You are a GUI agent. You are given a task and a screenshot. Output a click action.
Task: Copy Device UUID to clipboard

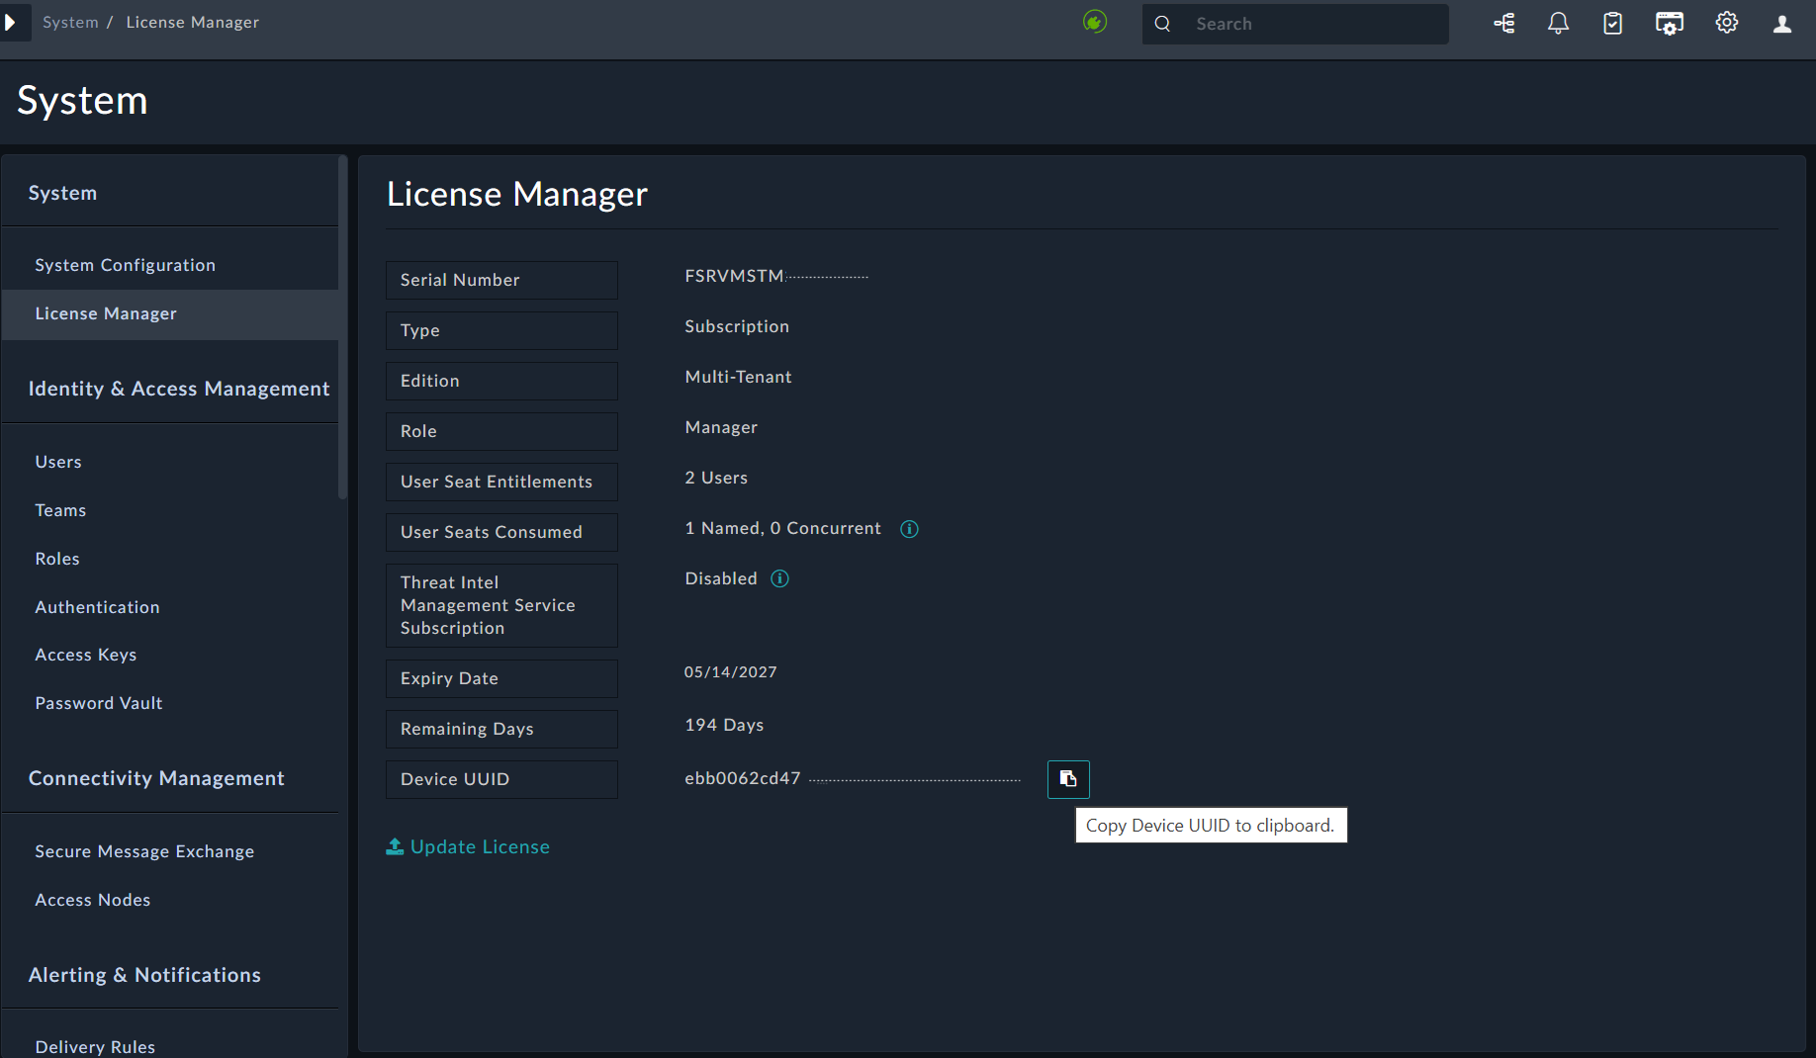coord(1068,779)
